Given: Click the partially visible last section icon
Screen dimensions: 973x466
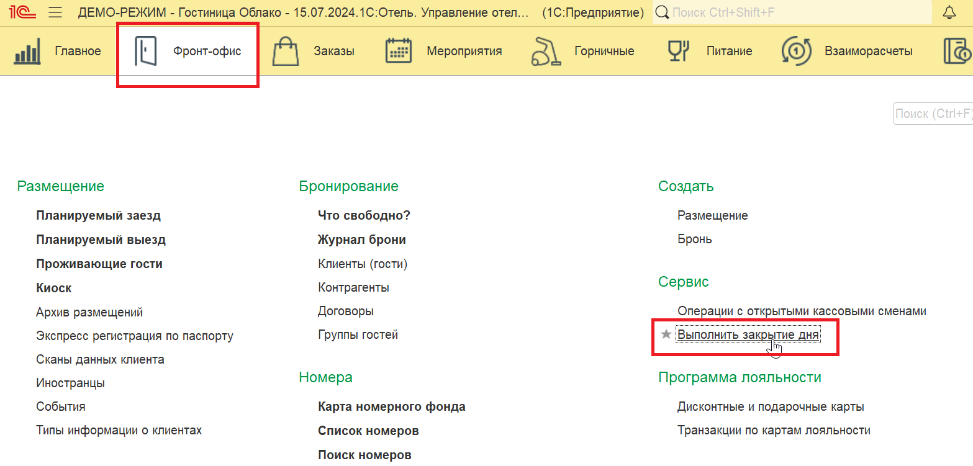Looking at the screenshot, I should pyautogui.click(x=958, y=51).
